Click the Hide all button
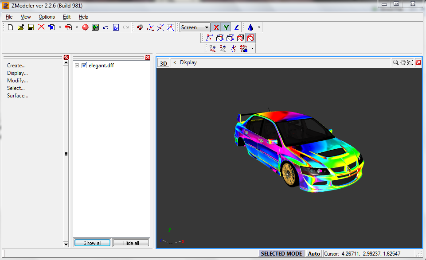426x260 pixels. [131, 243]
